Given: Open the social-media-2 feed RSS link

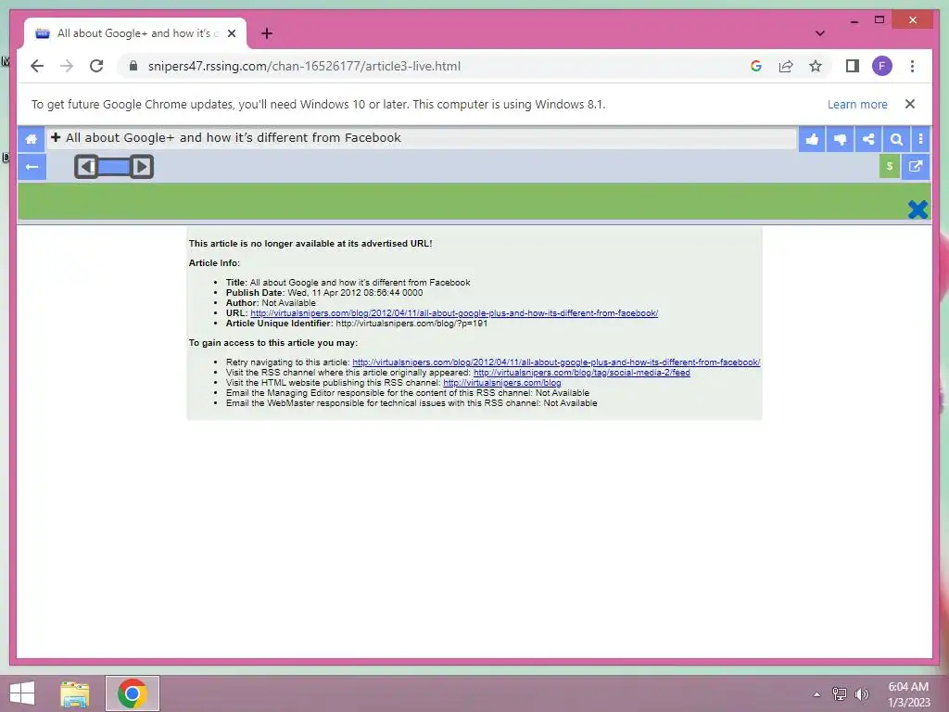Looking at the screenshot, I should [x=582, y=373].
